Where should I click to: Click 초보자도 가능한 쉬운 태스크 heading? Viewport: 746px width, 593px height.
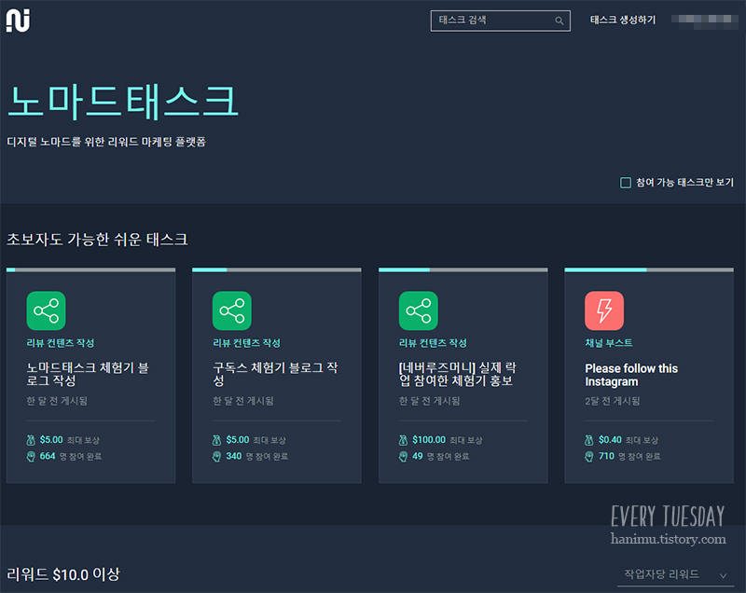coord(97,240)
